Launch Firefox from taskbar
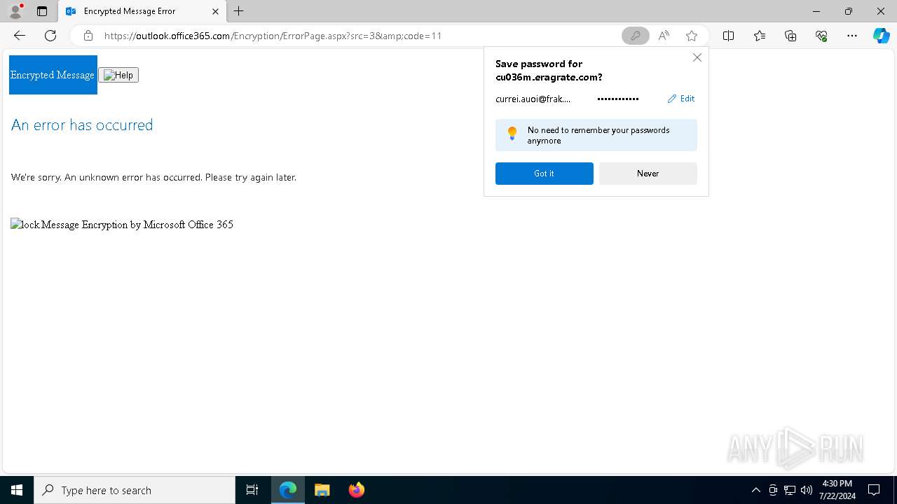Image resolution: width=897 pixels, height=504 pixels. coord(357,490)
